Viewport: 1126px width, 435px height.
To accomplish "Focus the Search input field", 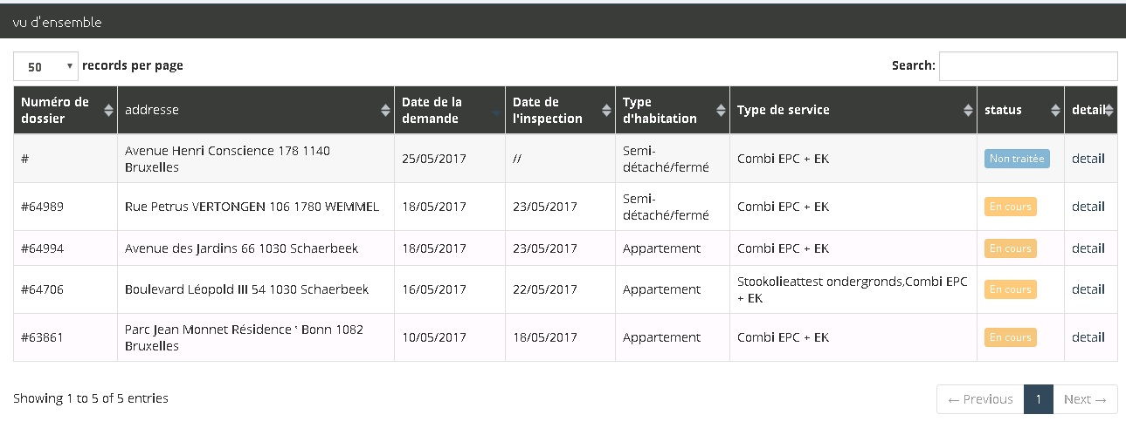I will 1027,66.
